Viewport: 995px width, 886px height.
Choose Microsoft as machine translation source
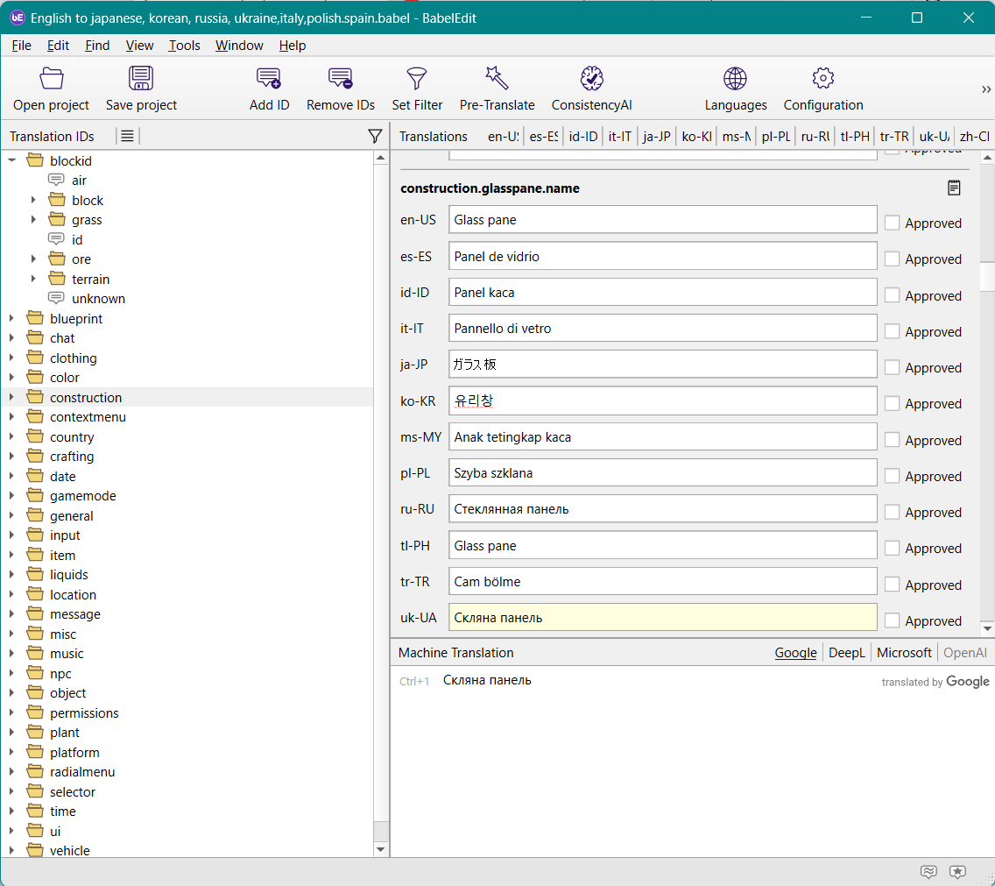[x=904, y=653]
